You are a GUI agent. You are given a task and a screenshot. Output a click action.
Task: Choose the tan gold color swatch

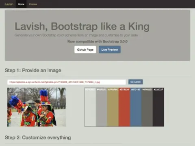click(x=113, y=107)
